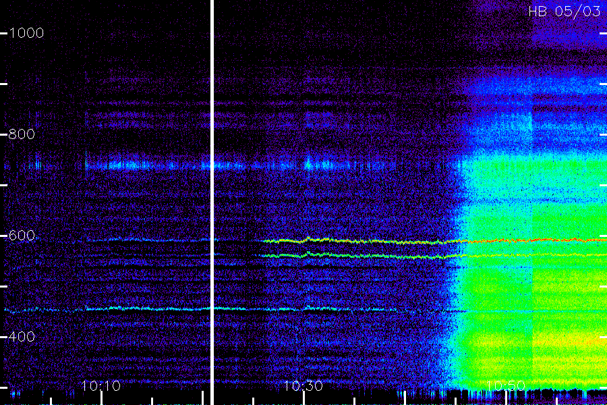Click the 10:30 time axis label
Screen dimensions: 607x405
click(303, 385)
